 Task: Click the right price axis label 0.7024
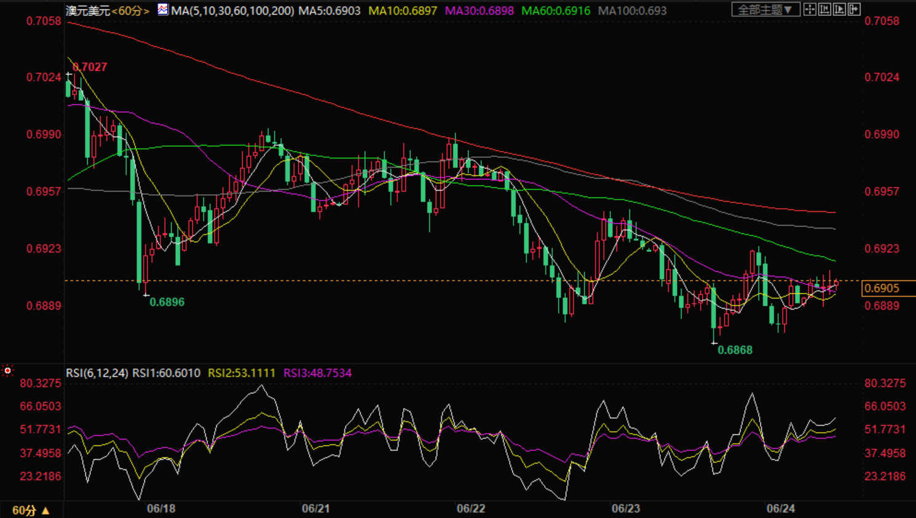(882, 77)
